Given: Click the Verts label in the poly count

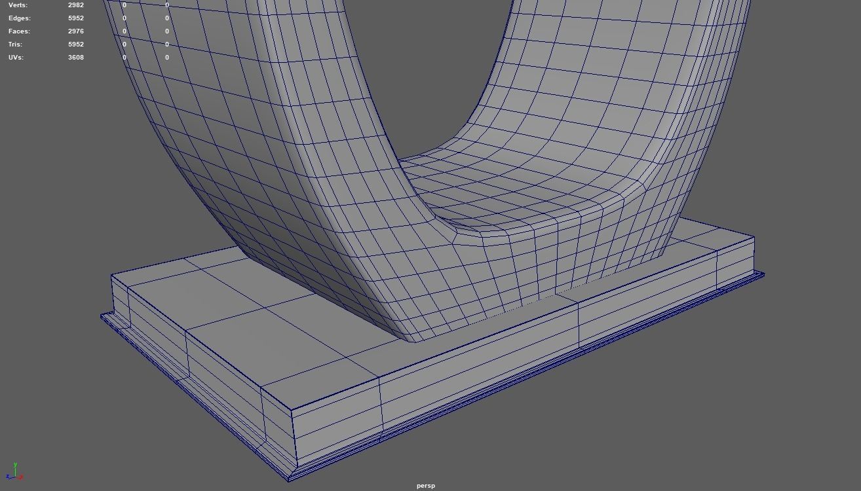Looking at the screenshot, I should pos(18,5).
